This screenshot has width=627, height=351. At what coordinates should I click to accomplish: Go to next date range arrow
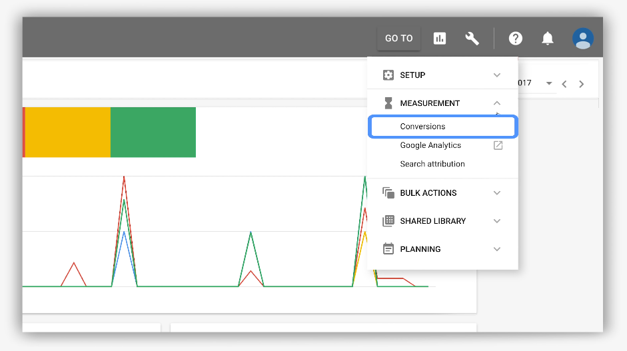click(x=582, y=83)
